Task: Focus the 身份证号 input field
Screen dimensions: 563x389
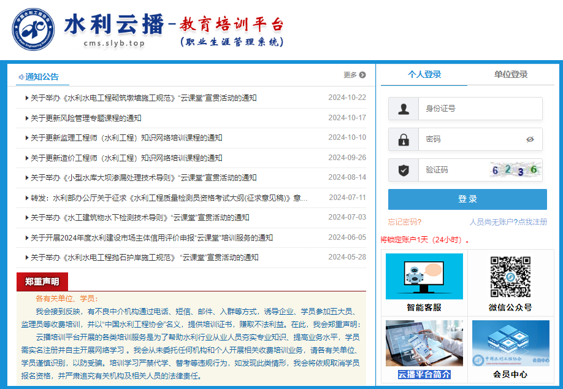Action: coord(480,109)
